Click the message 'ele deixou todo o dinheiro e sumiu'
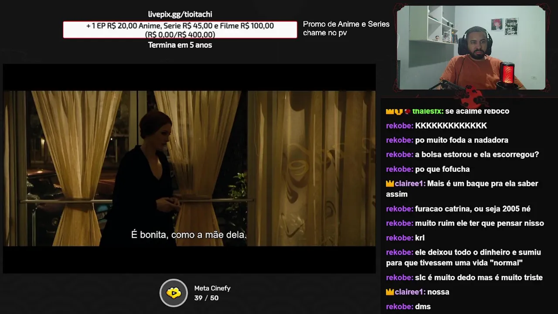The image size is (558, 314). 478,252
